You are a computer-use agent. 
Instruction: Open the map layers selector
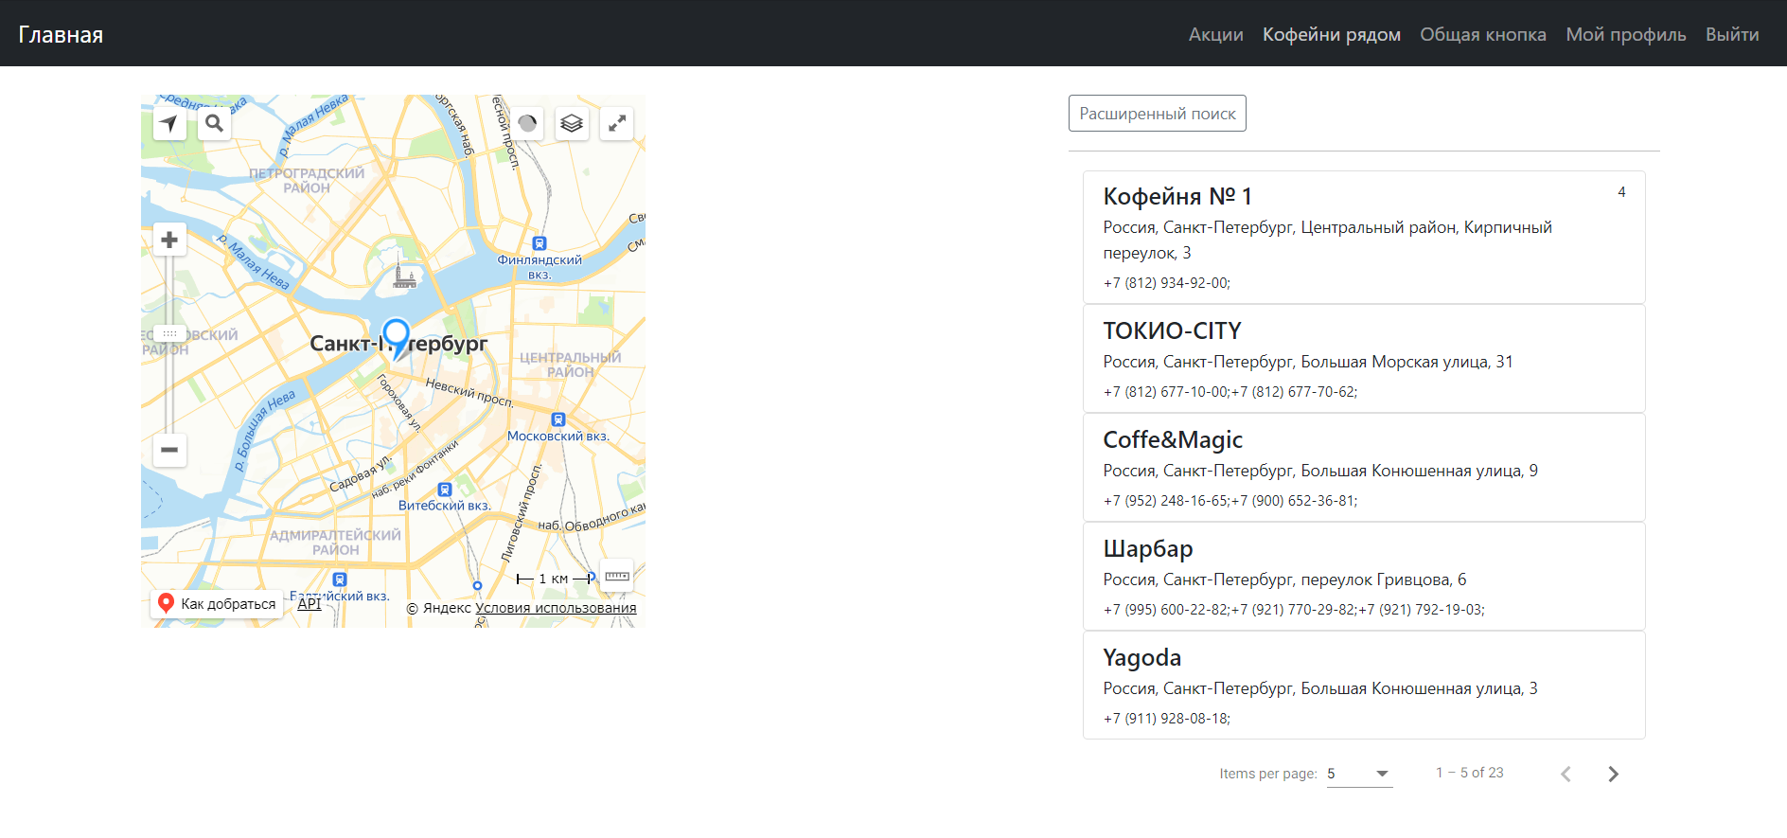pyautogui.click(x=572, y=123)
